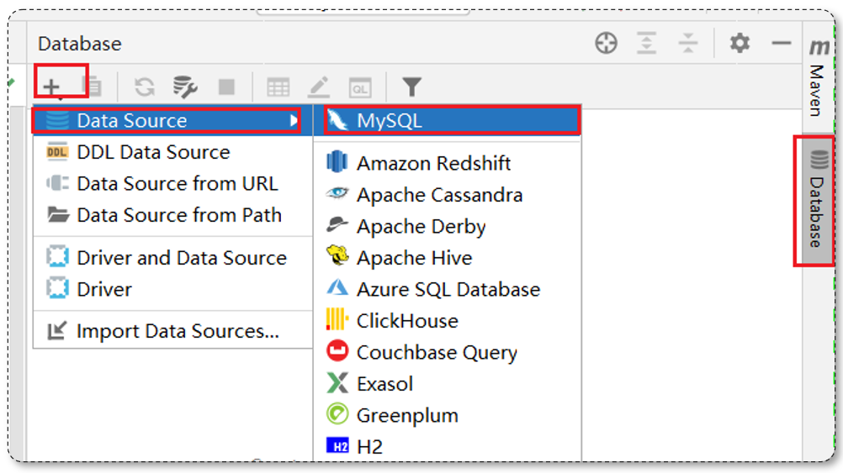
Task: Expand the Data Source submenu arrow
Action: [x=294, y=121]
